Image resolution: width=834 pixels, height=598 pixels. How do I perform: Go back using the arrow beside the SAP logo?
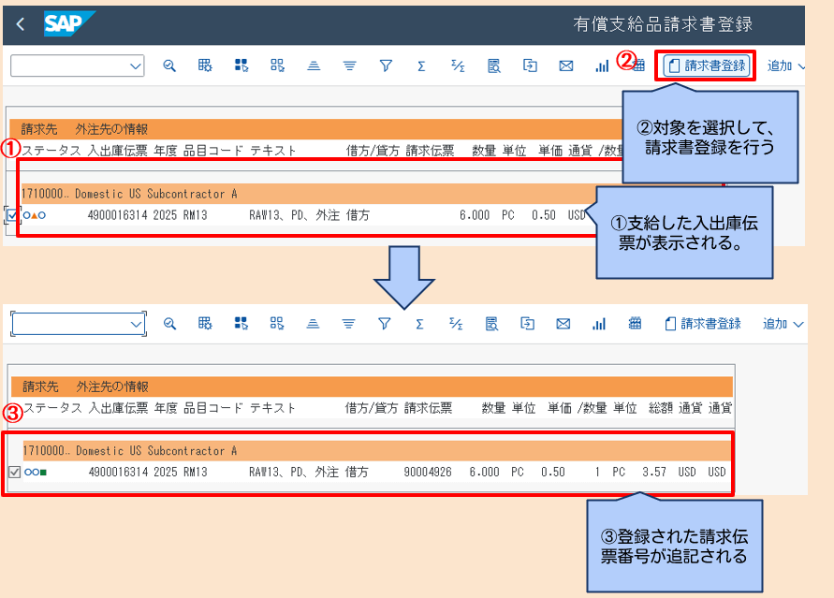tap(21, 24)
